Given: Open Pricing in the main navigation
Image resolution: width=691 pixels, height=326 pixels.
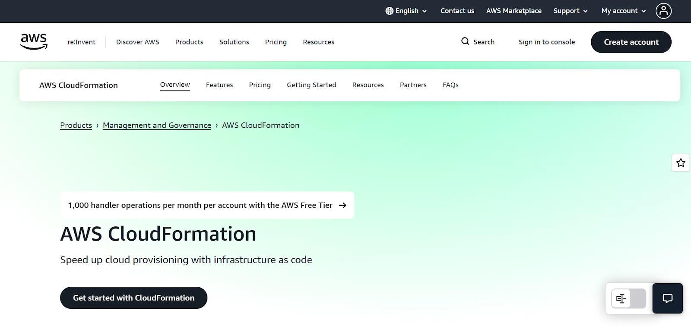Looking at the screenshot, I should (276, 42).
